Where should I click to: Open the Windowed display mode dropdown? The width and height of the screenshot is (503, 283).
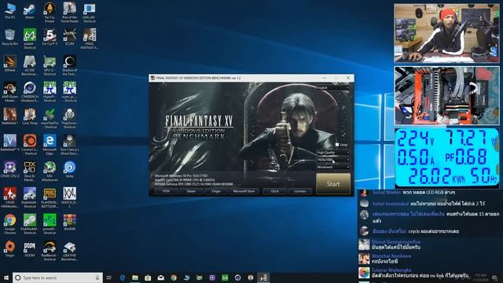point(332,167)
